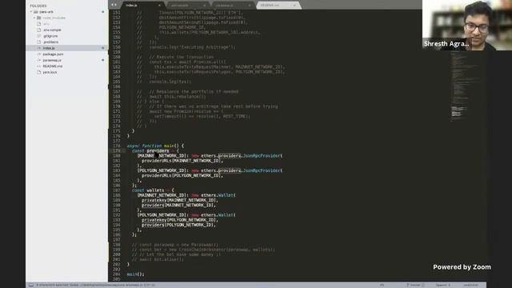Click the Shresth Agra... video thumbnail
Image resolution: width=512 pixels, height=288 pixels.
click(467, 25)
